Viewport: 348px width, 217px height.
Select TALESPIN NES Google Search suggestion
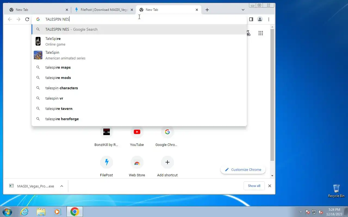139,29
